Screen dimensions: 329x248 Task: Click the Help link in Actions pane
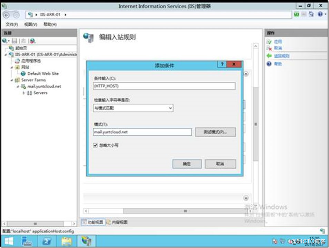pos(278,64)
